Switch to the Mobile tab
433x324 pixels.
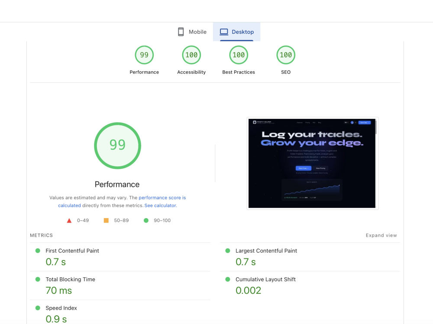[x=192, y=32]
